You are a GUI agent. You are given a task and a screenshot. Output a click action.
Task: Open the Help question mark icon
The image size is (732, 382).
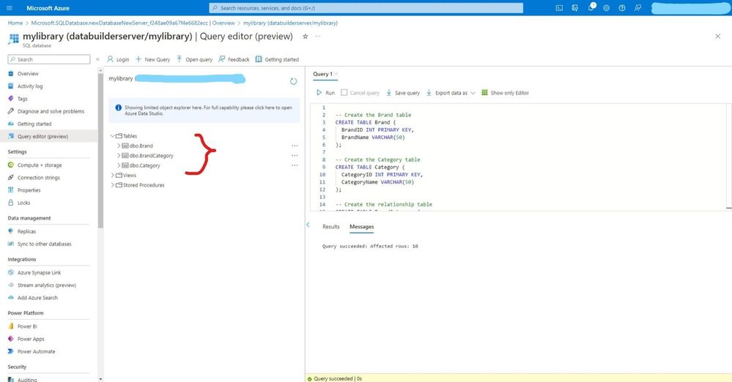tap(622, 8)
